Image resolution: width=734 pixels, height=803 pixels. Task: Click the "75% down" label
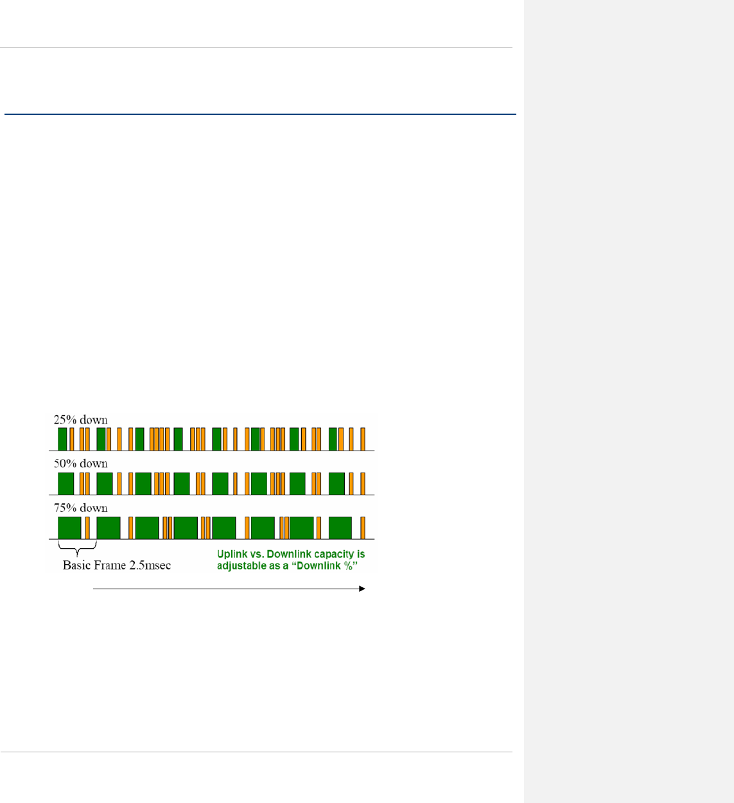(x=80, y=508)
